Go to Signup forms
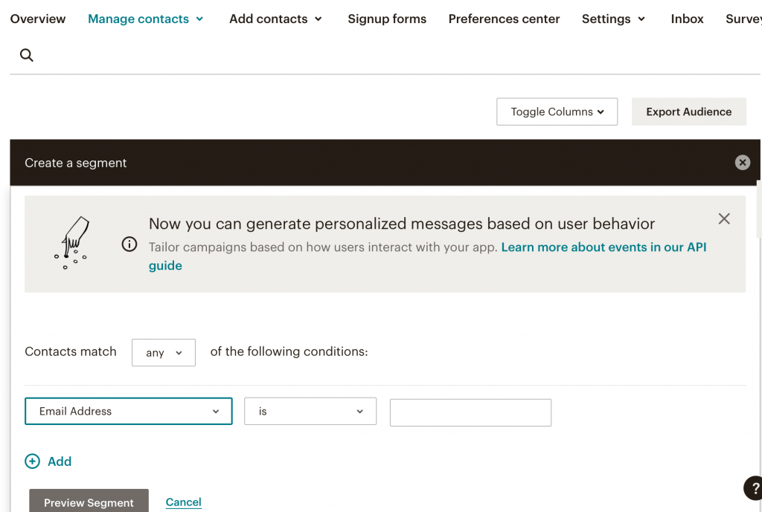 click(387, 19)
